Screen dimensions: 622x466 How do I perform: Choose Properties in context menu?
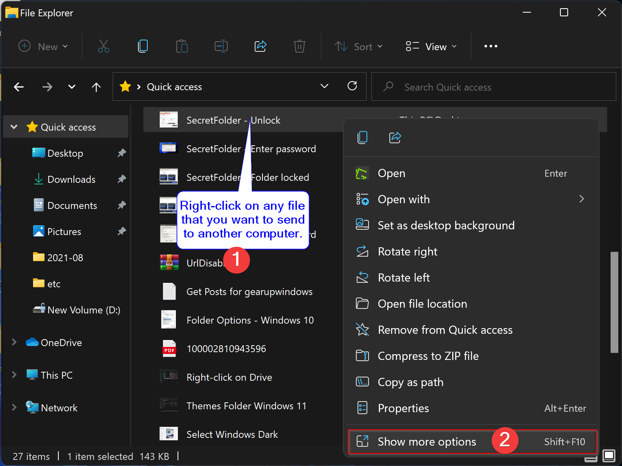(x=471, y=408)
